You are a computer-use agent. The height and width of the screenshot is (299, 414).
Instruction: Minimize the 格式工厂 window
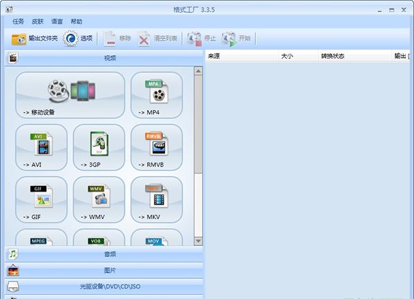coord(379,10)
